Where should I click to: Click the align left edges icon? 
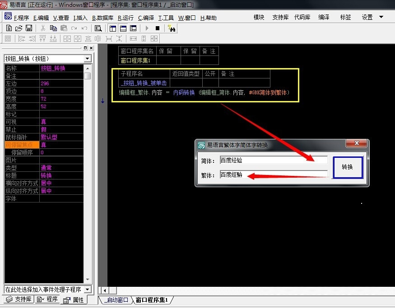coord(22,38)
